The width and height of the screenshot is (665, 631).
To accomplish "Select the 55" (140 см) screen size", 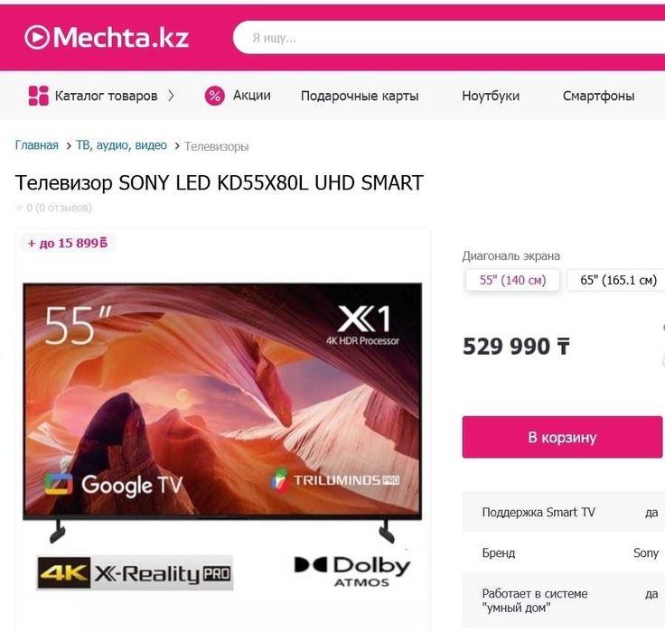I will coord(512,280).
